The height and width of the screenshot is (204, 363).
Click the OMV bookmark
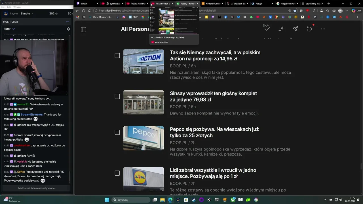tap(133, 17)
